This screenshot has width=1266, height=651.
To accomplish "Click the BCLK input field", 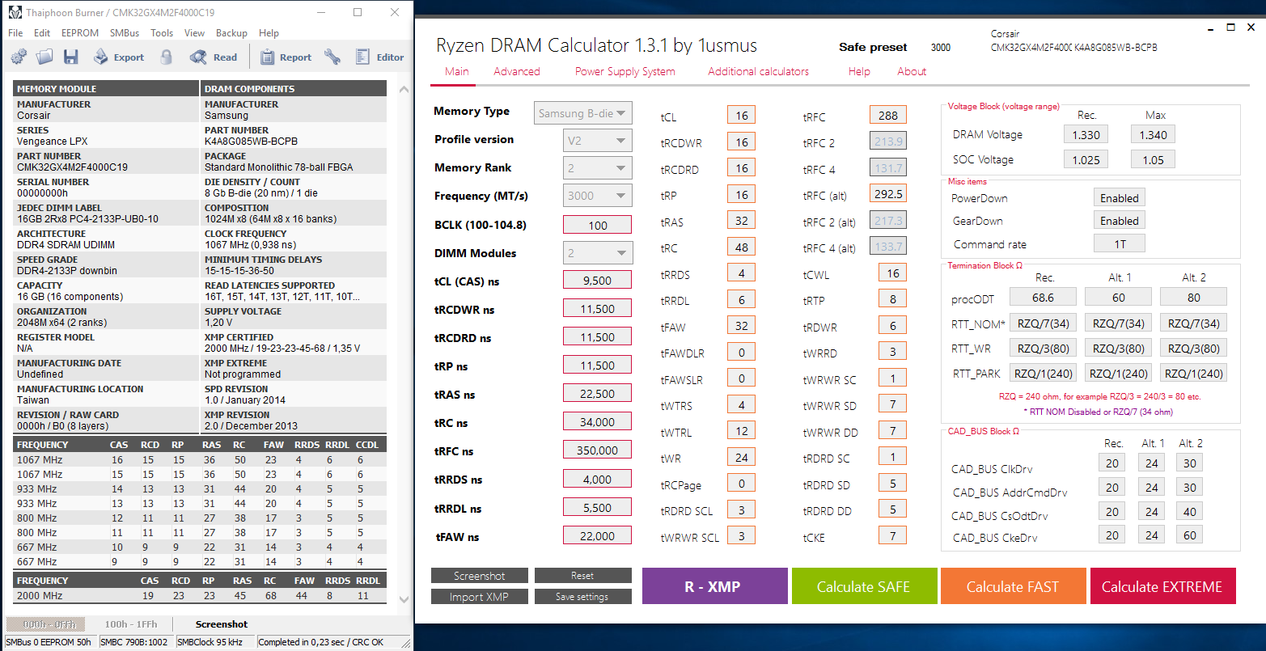I will [598, 226].
